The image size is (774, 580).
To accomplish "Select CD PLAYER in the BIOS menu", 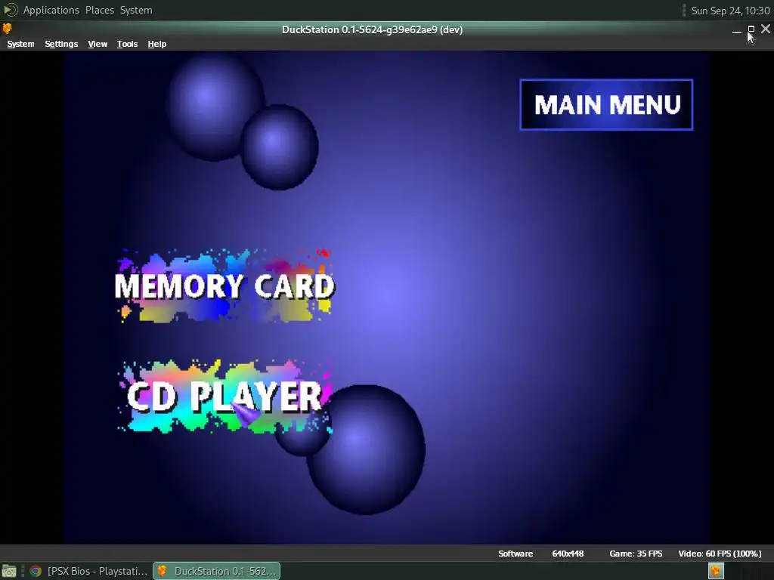I will point(224,396).
